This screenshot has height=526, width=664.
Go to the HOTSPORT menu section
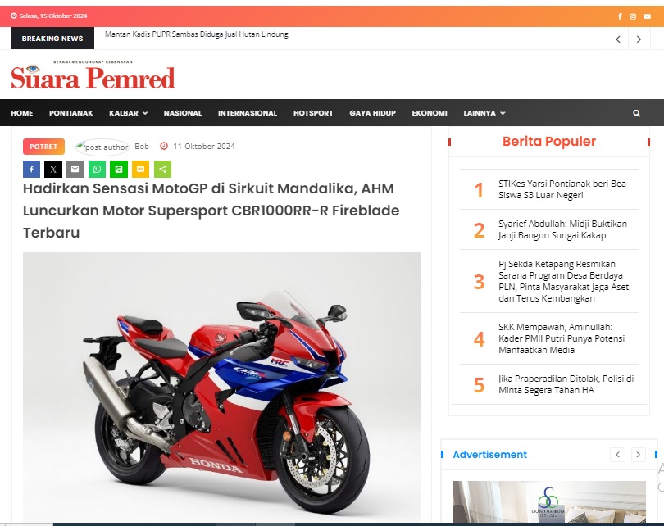tap(313, 113)
